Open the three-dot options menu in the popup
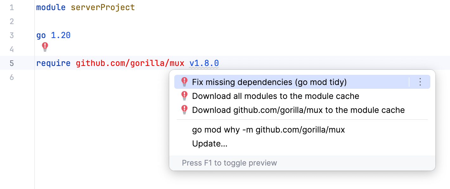Screen dimensions: 450x189 pos(420,82)
